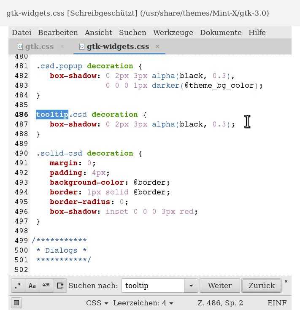Open the Bearbeiten menu
The height and width of the screenshot is (310, 300).
click(x=58, y=32)
